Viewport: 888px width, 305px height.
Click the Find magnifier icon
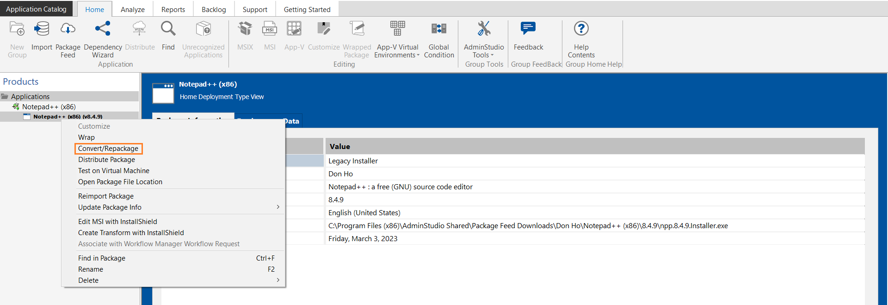168,30
